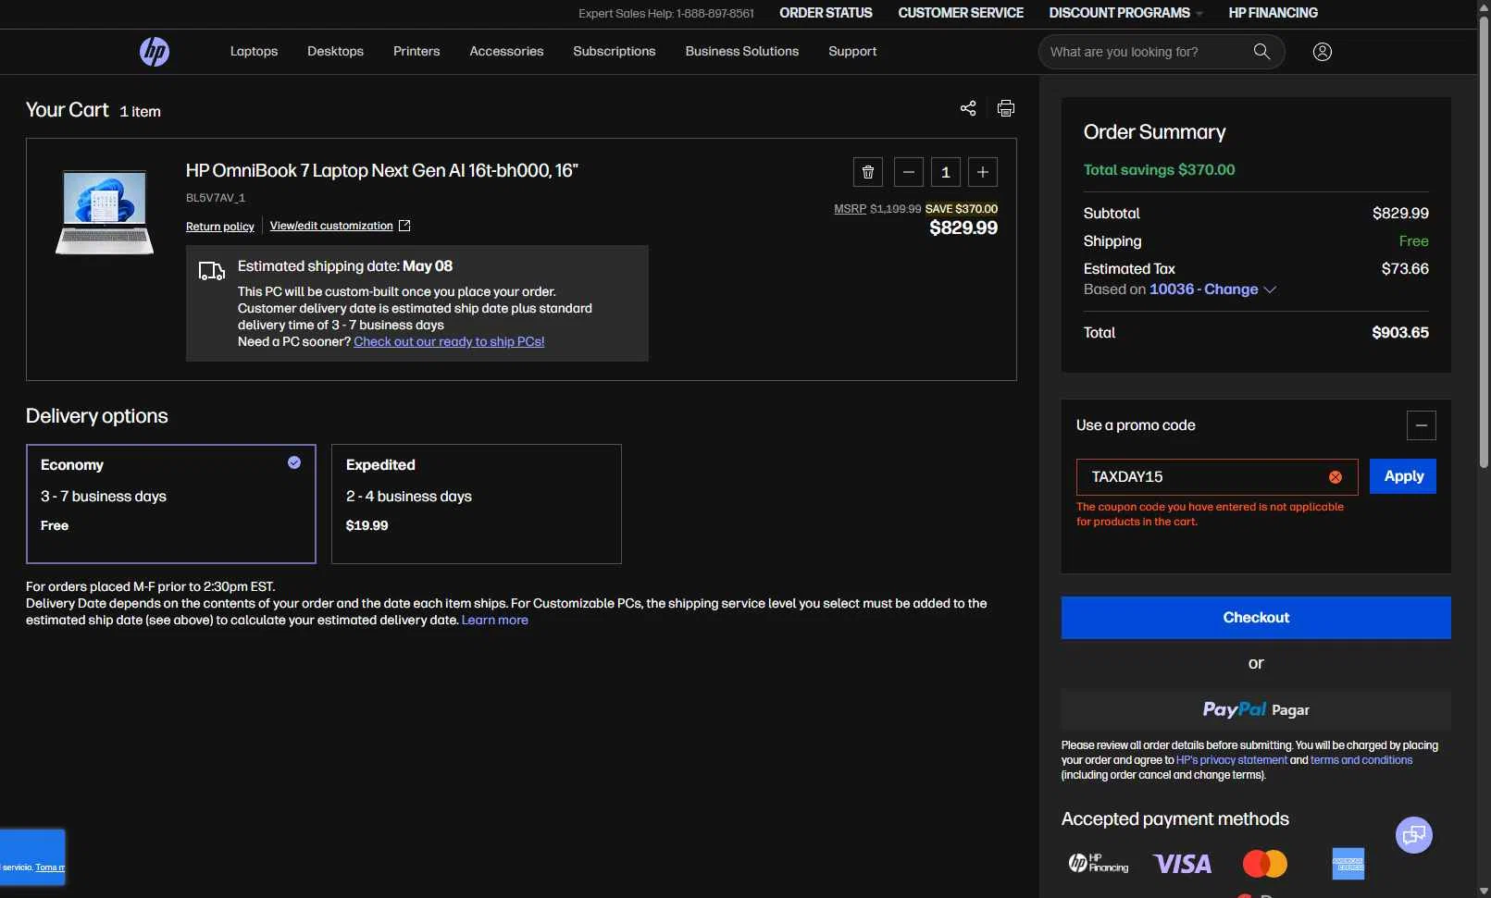Click the Order Status link

(826, 13)
